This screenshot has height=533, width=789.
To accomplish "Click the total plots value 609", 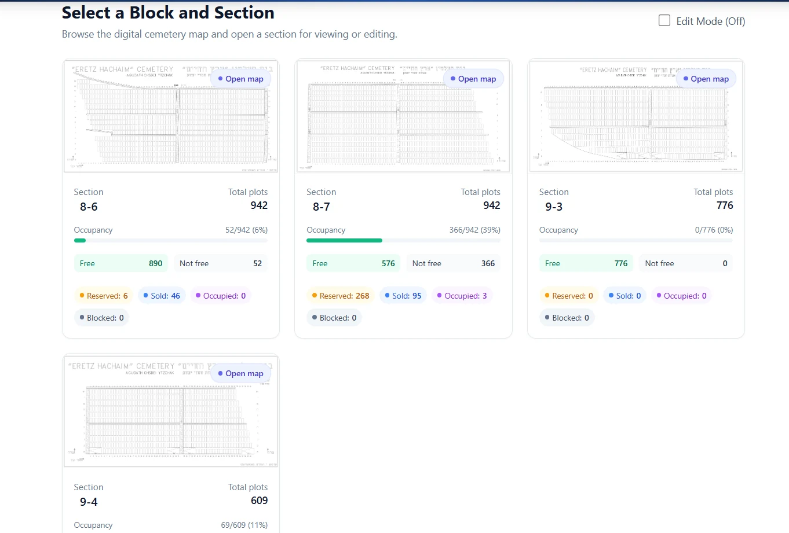I will (259, 501).
